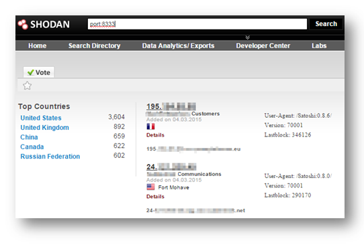Screen dimensions: 364x249
Task: Click the United States flag icon
Action: click(x=150, y=187)
